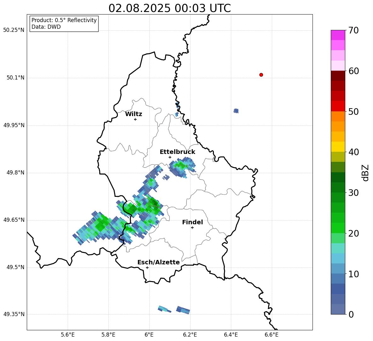Click the 50.1°N latitude label
Image resolution: width=373 pixels, height=341 pixels.
coord(15,78)
